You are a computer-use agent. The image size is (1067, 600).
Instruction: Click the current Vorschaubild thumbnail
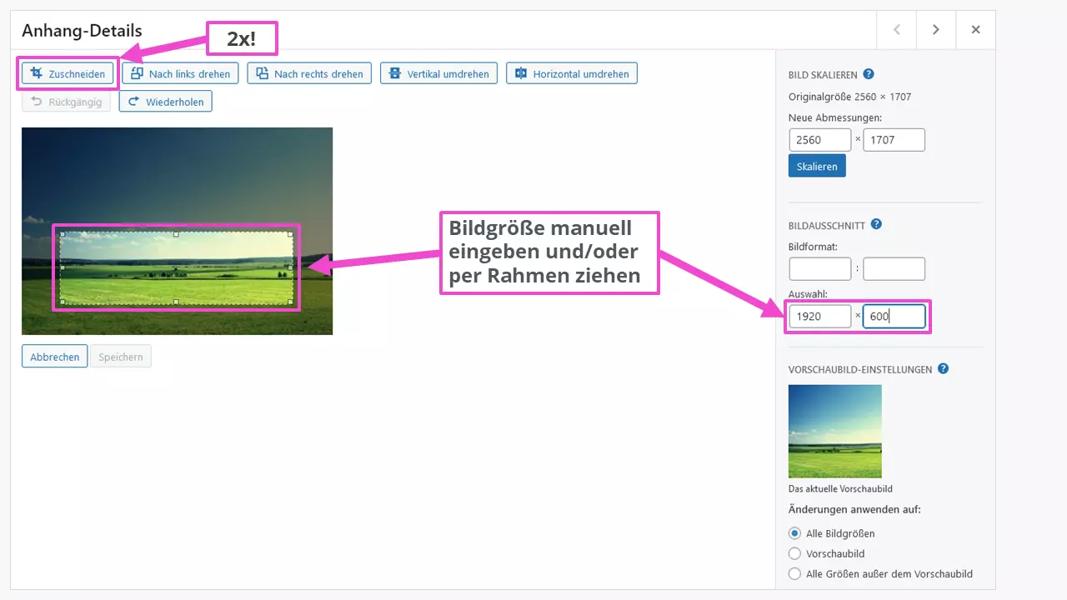pyautogui.click(x=834, y=431)
